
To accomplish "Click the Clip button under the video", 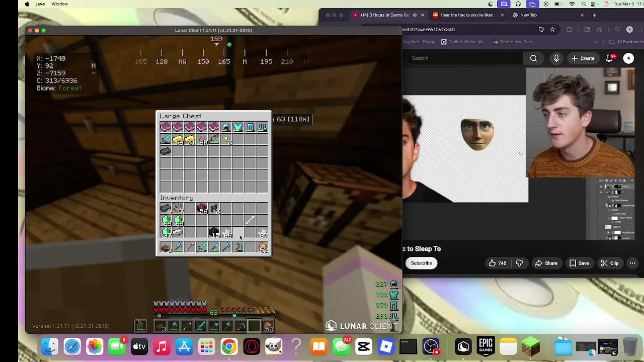I will tap(609, 263).
